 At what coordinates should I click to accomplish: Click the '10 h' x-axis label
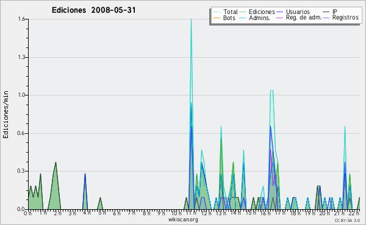pos(176,213)
